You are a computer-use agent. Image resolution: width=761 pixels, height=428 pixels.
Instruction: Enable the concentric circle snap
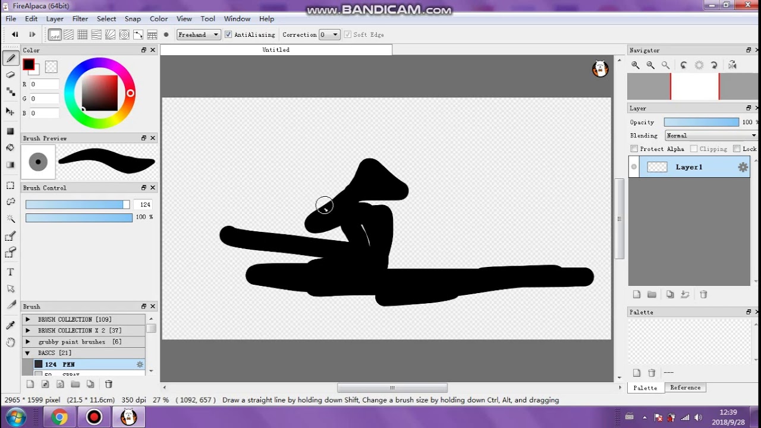(x=124, y=34)
